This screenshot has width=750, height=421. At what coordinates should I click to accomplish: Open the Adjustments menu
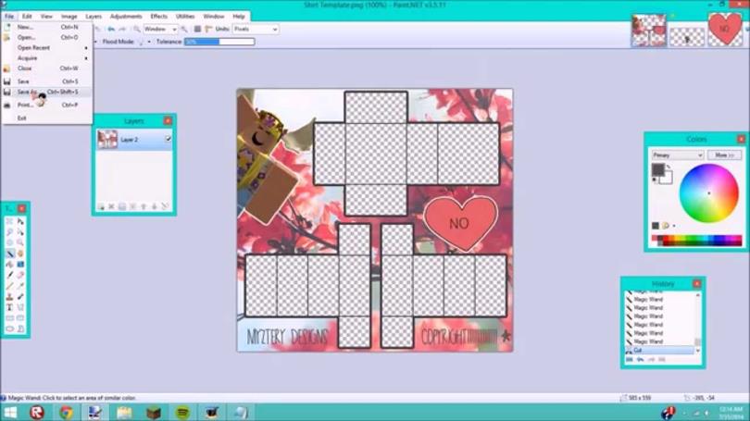pyautogui.click(x=126, y=17)
